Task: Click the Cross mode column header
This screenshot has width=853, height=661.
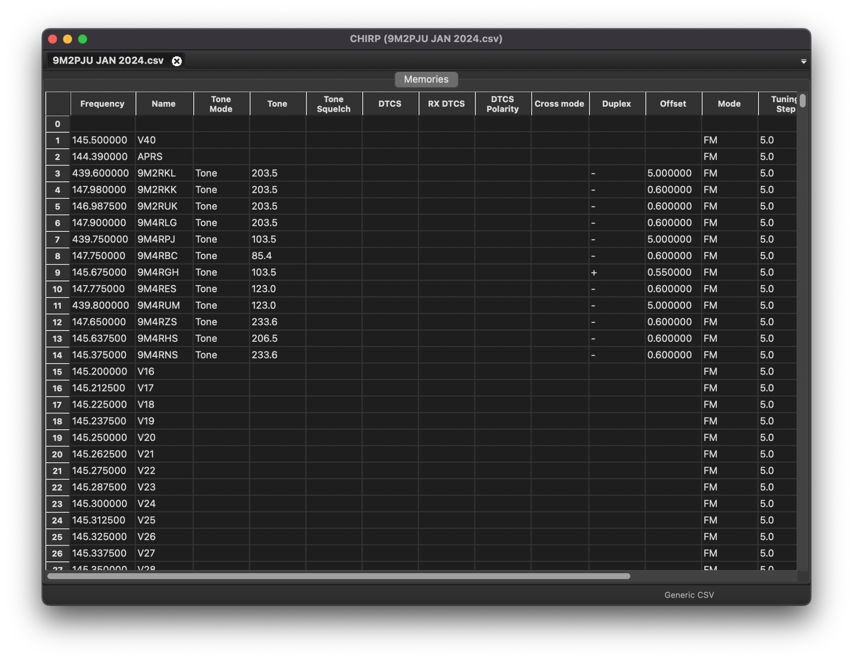Action: 559,103
